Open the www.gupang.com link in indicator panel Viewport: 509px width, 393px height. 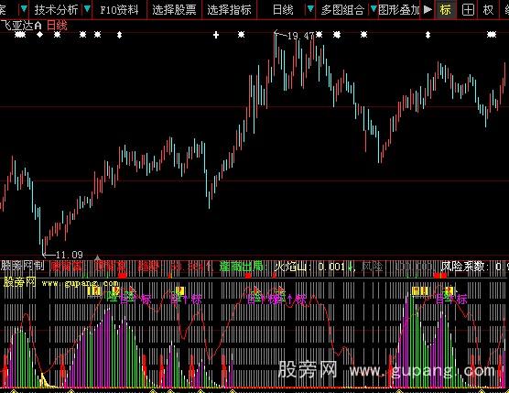[x=80, y=284]
